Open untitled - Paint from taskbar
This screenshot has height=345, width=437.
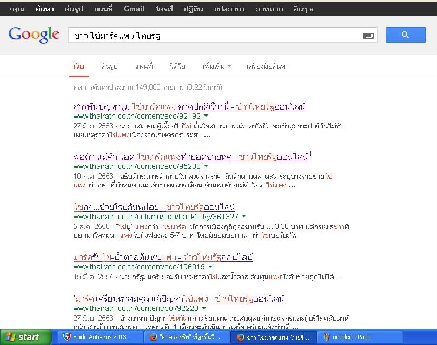[x=360, y=337]
